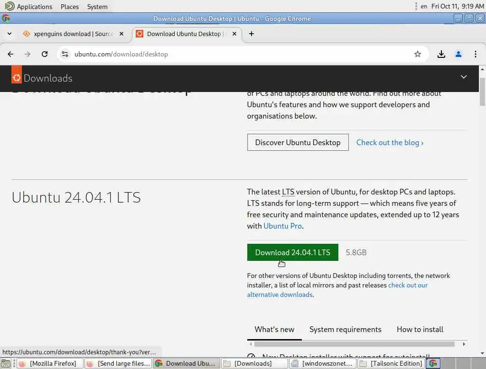The image size is (486, 369).
Task: Click the horizontal tab scrollbar track
Action: [x=354, y=344]
